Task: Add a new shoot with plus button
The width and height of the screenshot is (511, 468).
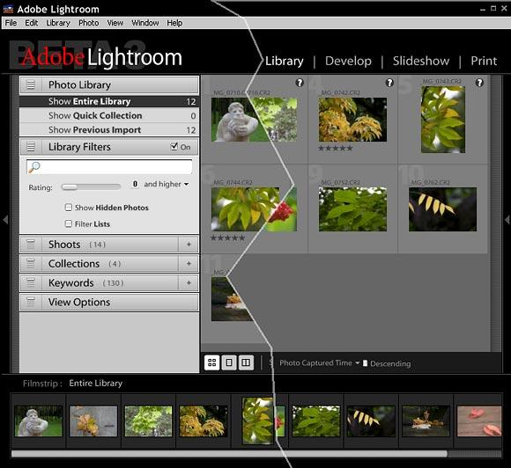Action: coord(189,244)
